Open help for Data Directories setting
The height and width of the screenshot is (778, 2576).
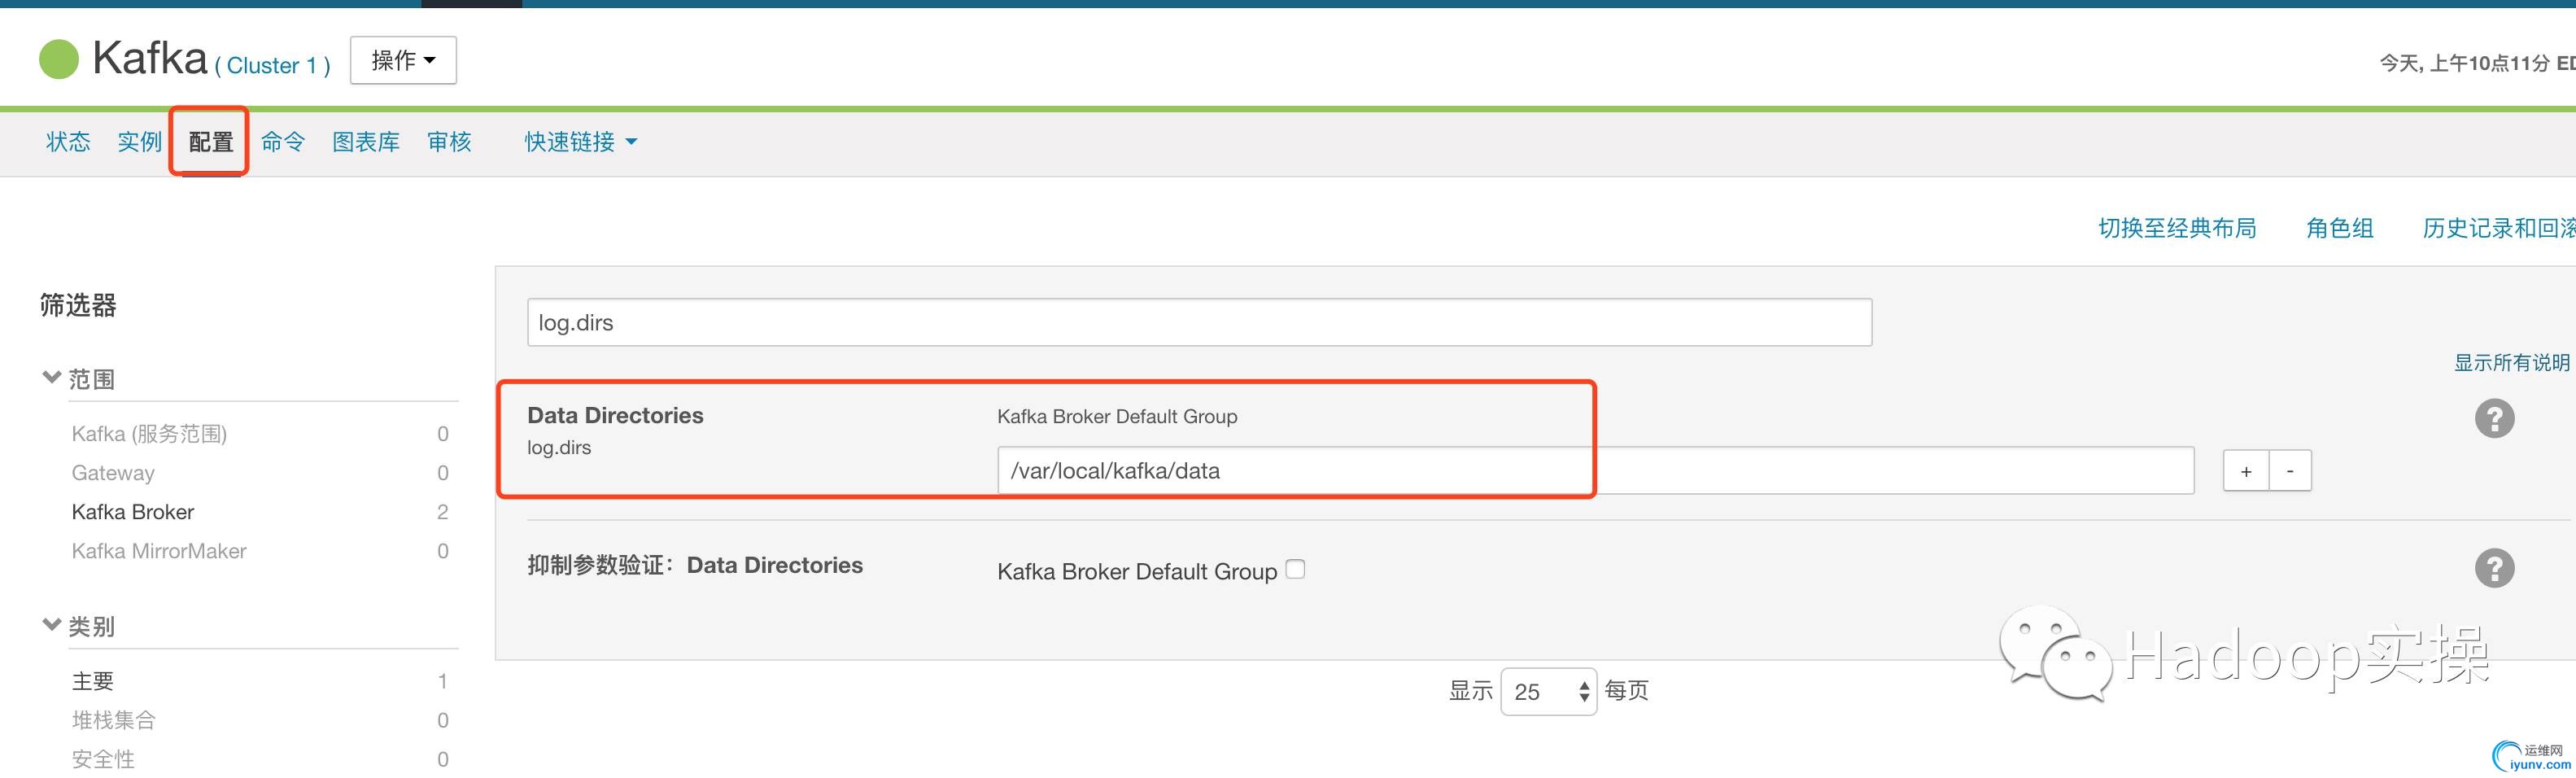[x=2494, y=418]
